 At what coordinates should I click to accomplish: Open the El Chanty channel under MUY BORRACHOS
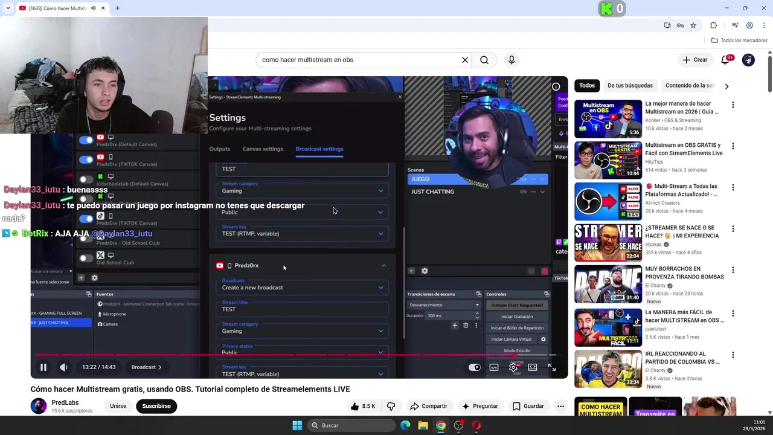[655, 286]
